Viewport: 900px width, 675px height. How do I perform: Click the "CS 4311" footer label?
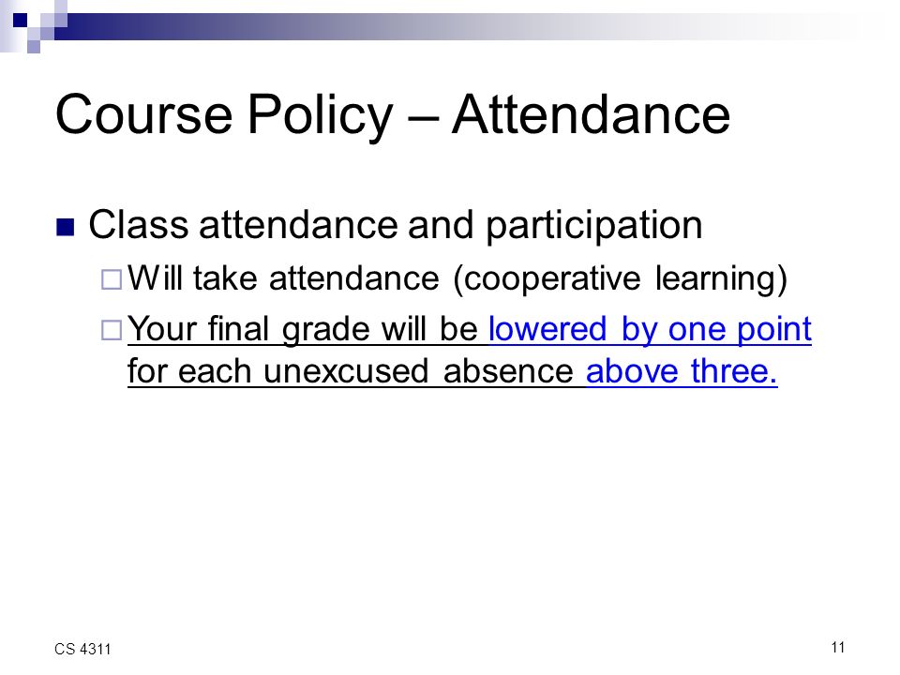coord(82,649)
